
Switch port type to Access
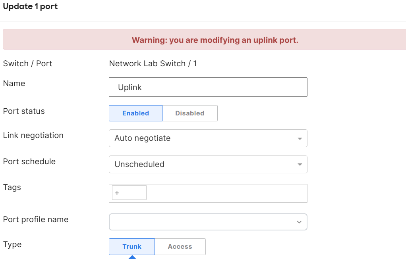[180, 247]
